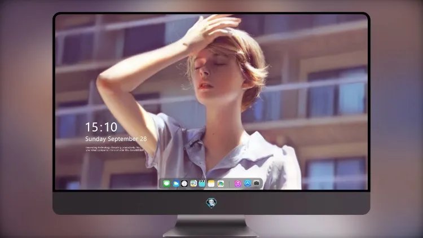423x238 pixels.
Task: Open the Camera app in dock
Action: point(257,183)
